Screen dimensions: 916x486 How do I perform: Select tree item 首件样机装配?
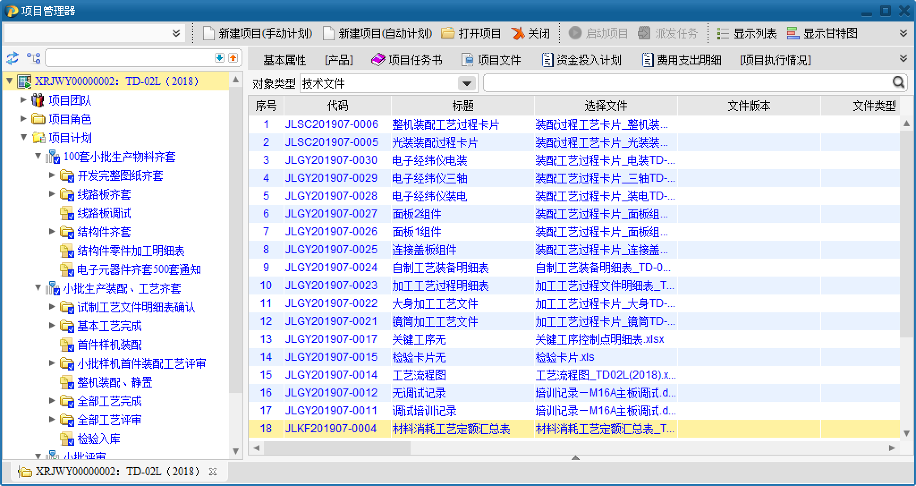[110, 345]
